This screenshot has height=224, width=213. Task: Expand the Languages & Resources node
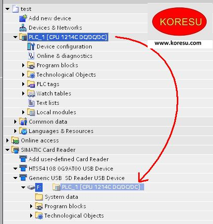pos(15,131)
